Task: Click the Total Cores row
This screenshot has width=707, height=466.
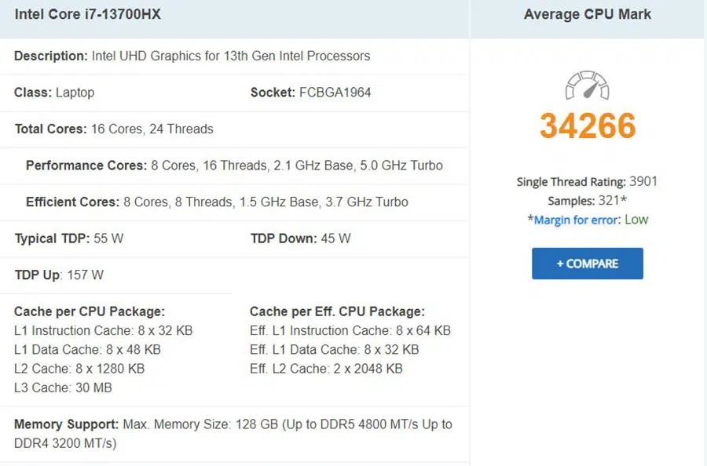Action: coord(114,129)
